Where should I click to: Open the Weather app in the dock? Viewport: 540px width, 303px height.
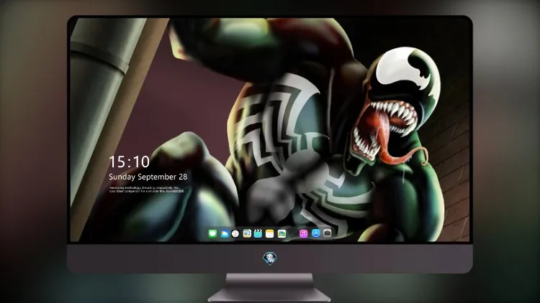coord(225,233)
